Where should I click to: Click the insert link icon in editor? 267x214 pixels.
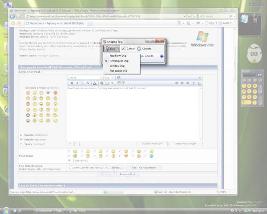coord(101,83)
